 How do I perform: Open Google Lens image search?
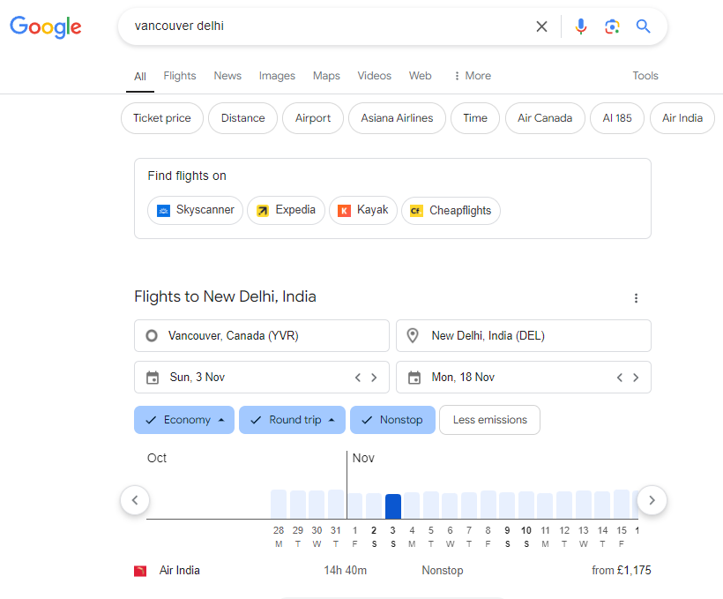point(612,26)
